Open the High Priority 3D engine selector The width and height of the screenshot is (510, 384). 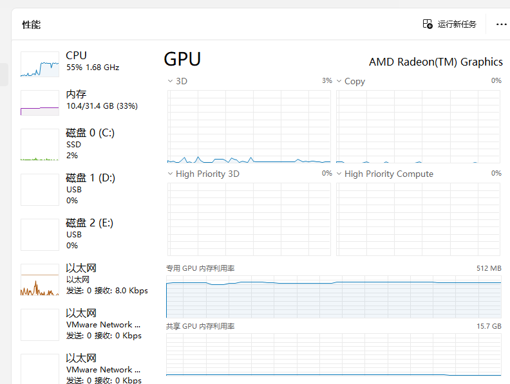pyautogui.click(x=170, y=174)
